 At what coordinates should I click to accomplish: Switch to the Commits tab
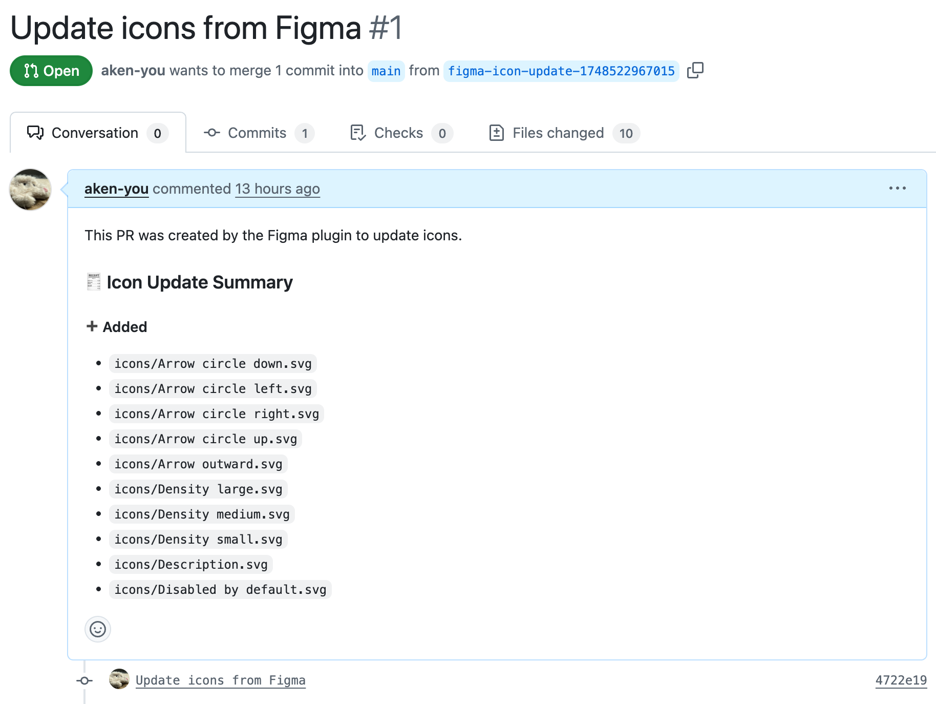tap(259, 133)
